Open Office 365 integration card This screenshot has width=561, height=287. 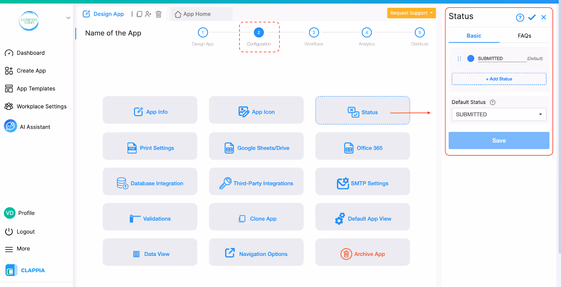click(363, 146)
